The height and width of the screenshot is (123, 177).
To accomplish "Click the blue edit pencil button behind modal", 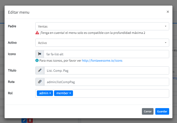I will click(24, 120).
